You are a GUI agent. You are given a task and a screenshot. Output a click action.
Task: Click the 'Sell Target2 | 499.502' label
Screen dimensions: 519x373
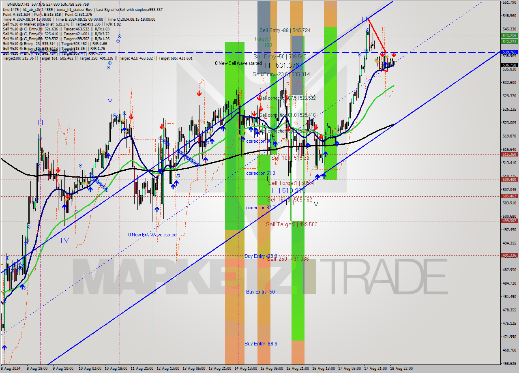pyautogui.click(x=292, y=224)
